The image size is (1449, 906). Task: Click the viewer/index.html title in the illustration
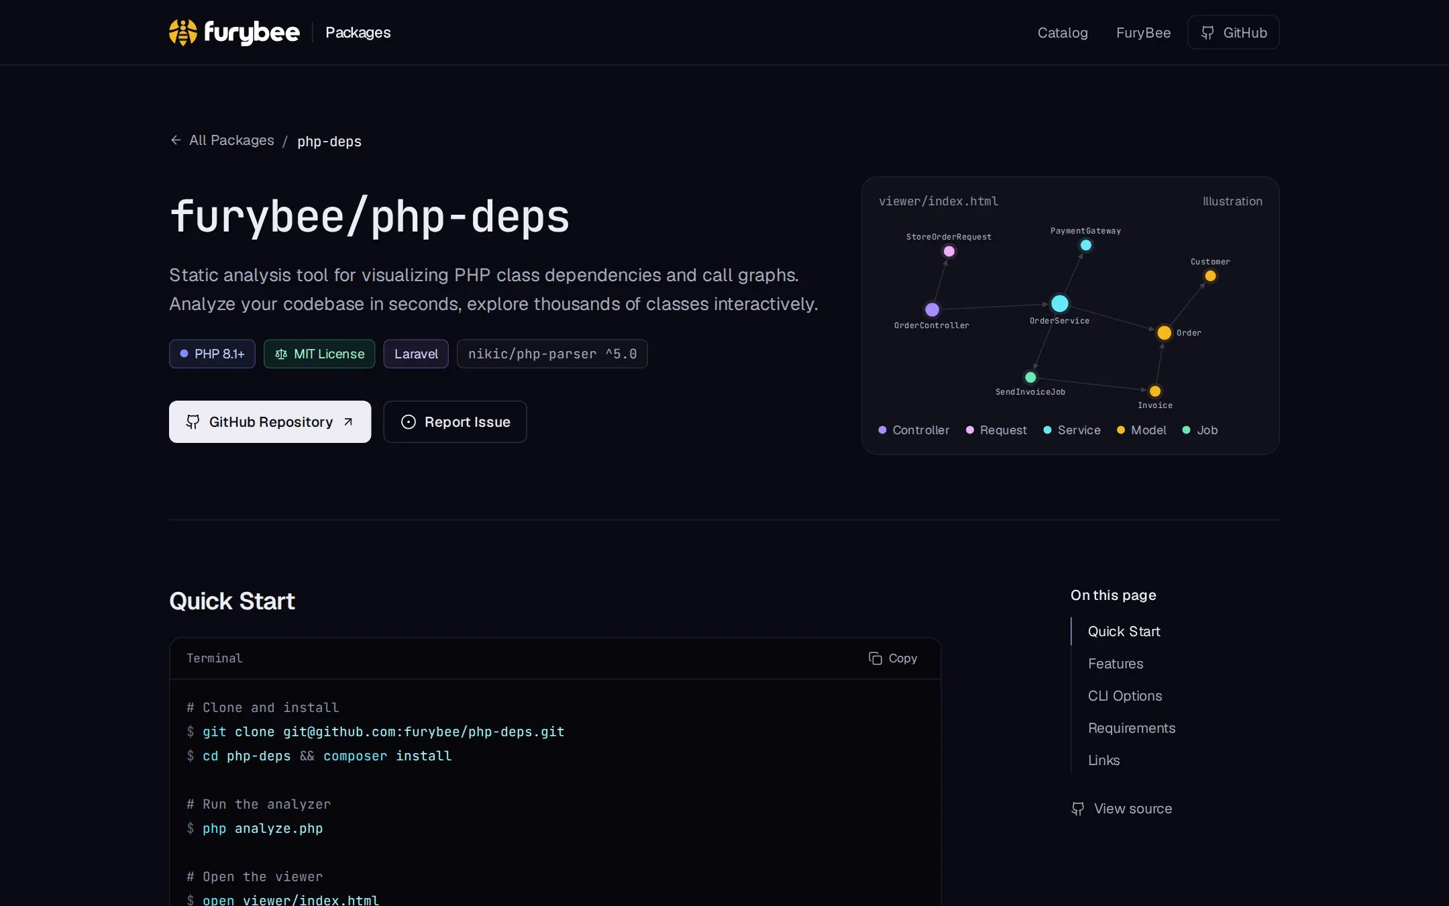coord(938,201)
